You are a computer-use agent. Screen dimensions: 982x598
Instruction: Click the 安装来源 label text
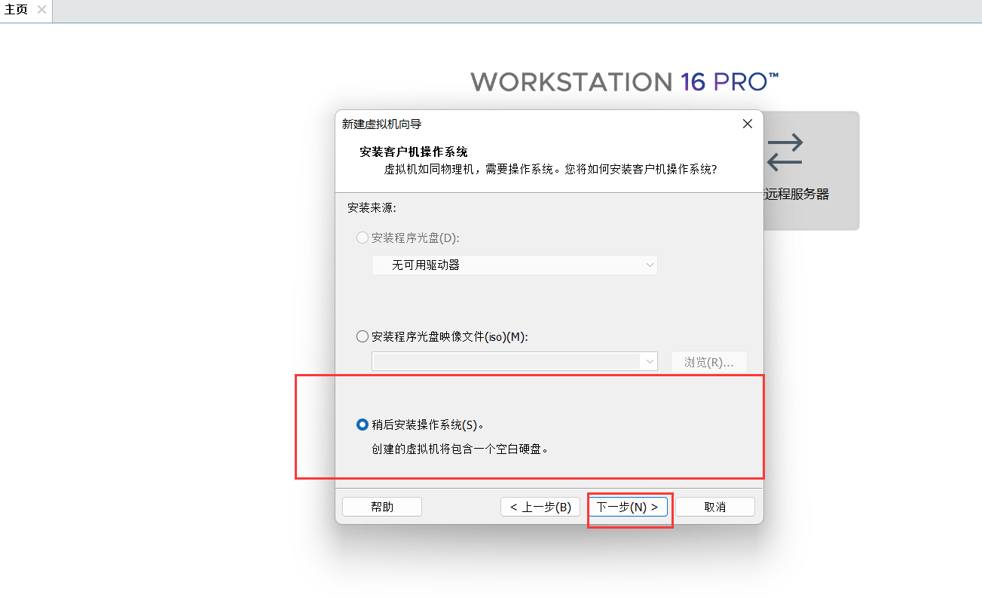372,207
